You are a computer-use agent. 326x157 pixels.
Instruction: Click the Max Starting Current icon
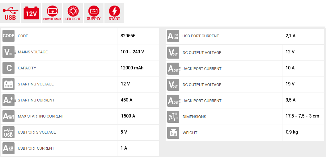(x=8, y=116)
